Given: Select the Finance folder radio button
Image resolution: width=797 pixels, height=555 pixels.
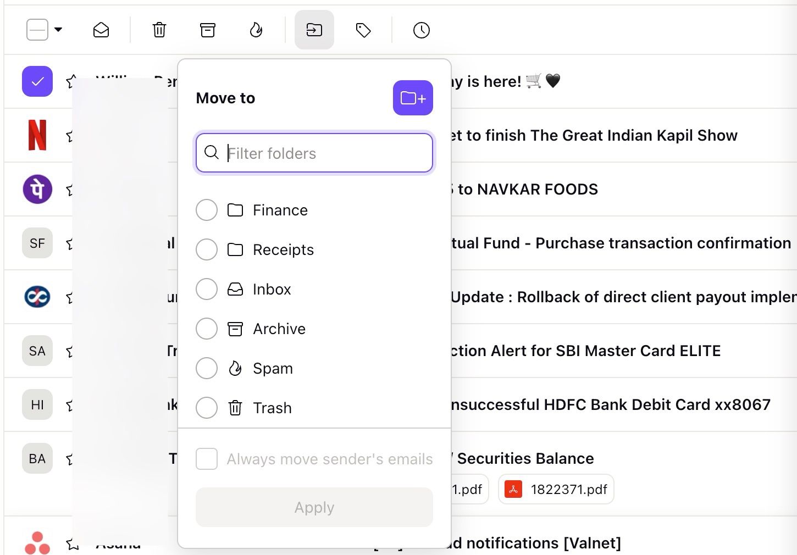Looking at the screenshot, I should (x=207, y=210).
